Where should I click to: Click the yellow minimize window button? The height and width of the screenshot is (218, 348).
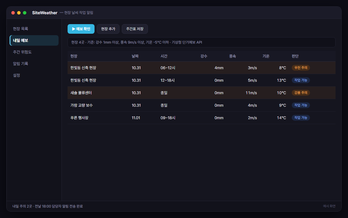19,13
